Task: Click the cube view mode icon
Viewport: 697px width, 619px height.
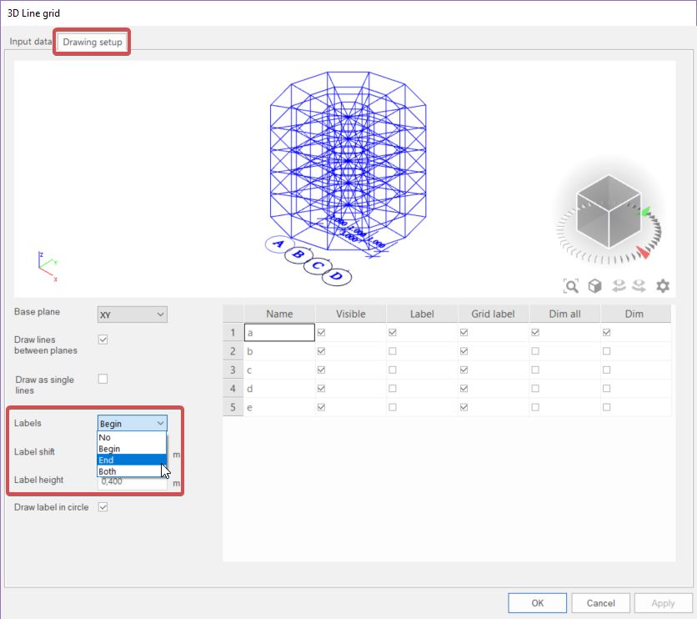Action: (x=595, y=286)
